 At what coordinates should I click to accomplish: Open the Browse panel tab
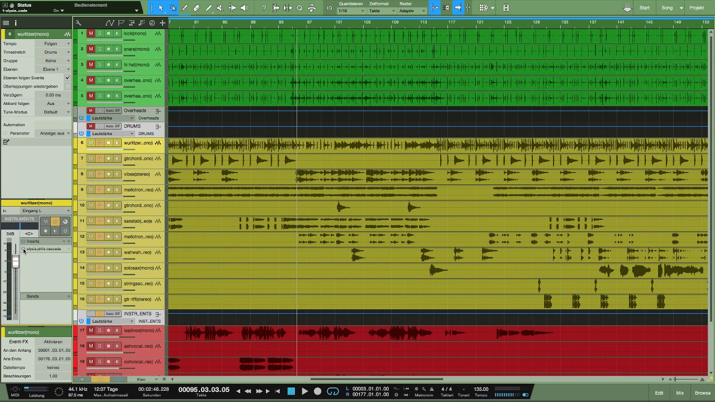click(703, 393)
